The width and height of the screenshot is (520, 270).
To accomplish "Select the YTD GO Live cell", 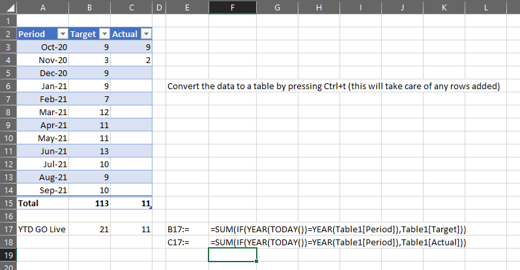I will pyautogui.click(x=43, y=229).
